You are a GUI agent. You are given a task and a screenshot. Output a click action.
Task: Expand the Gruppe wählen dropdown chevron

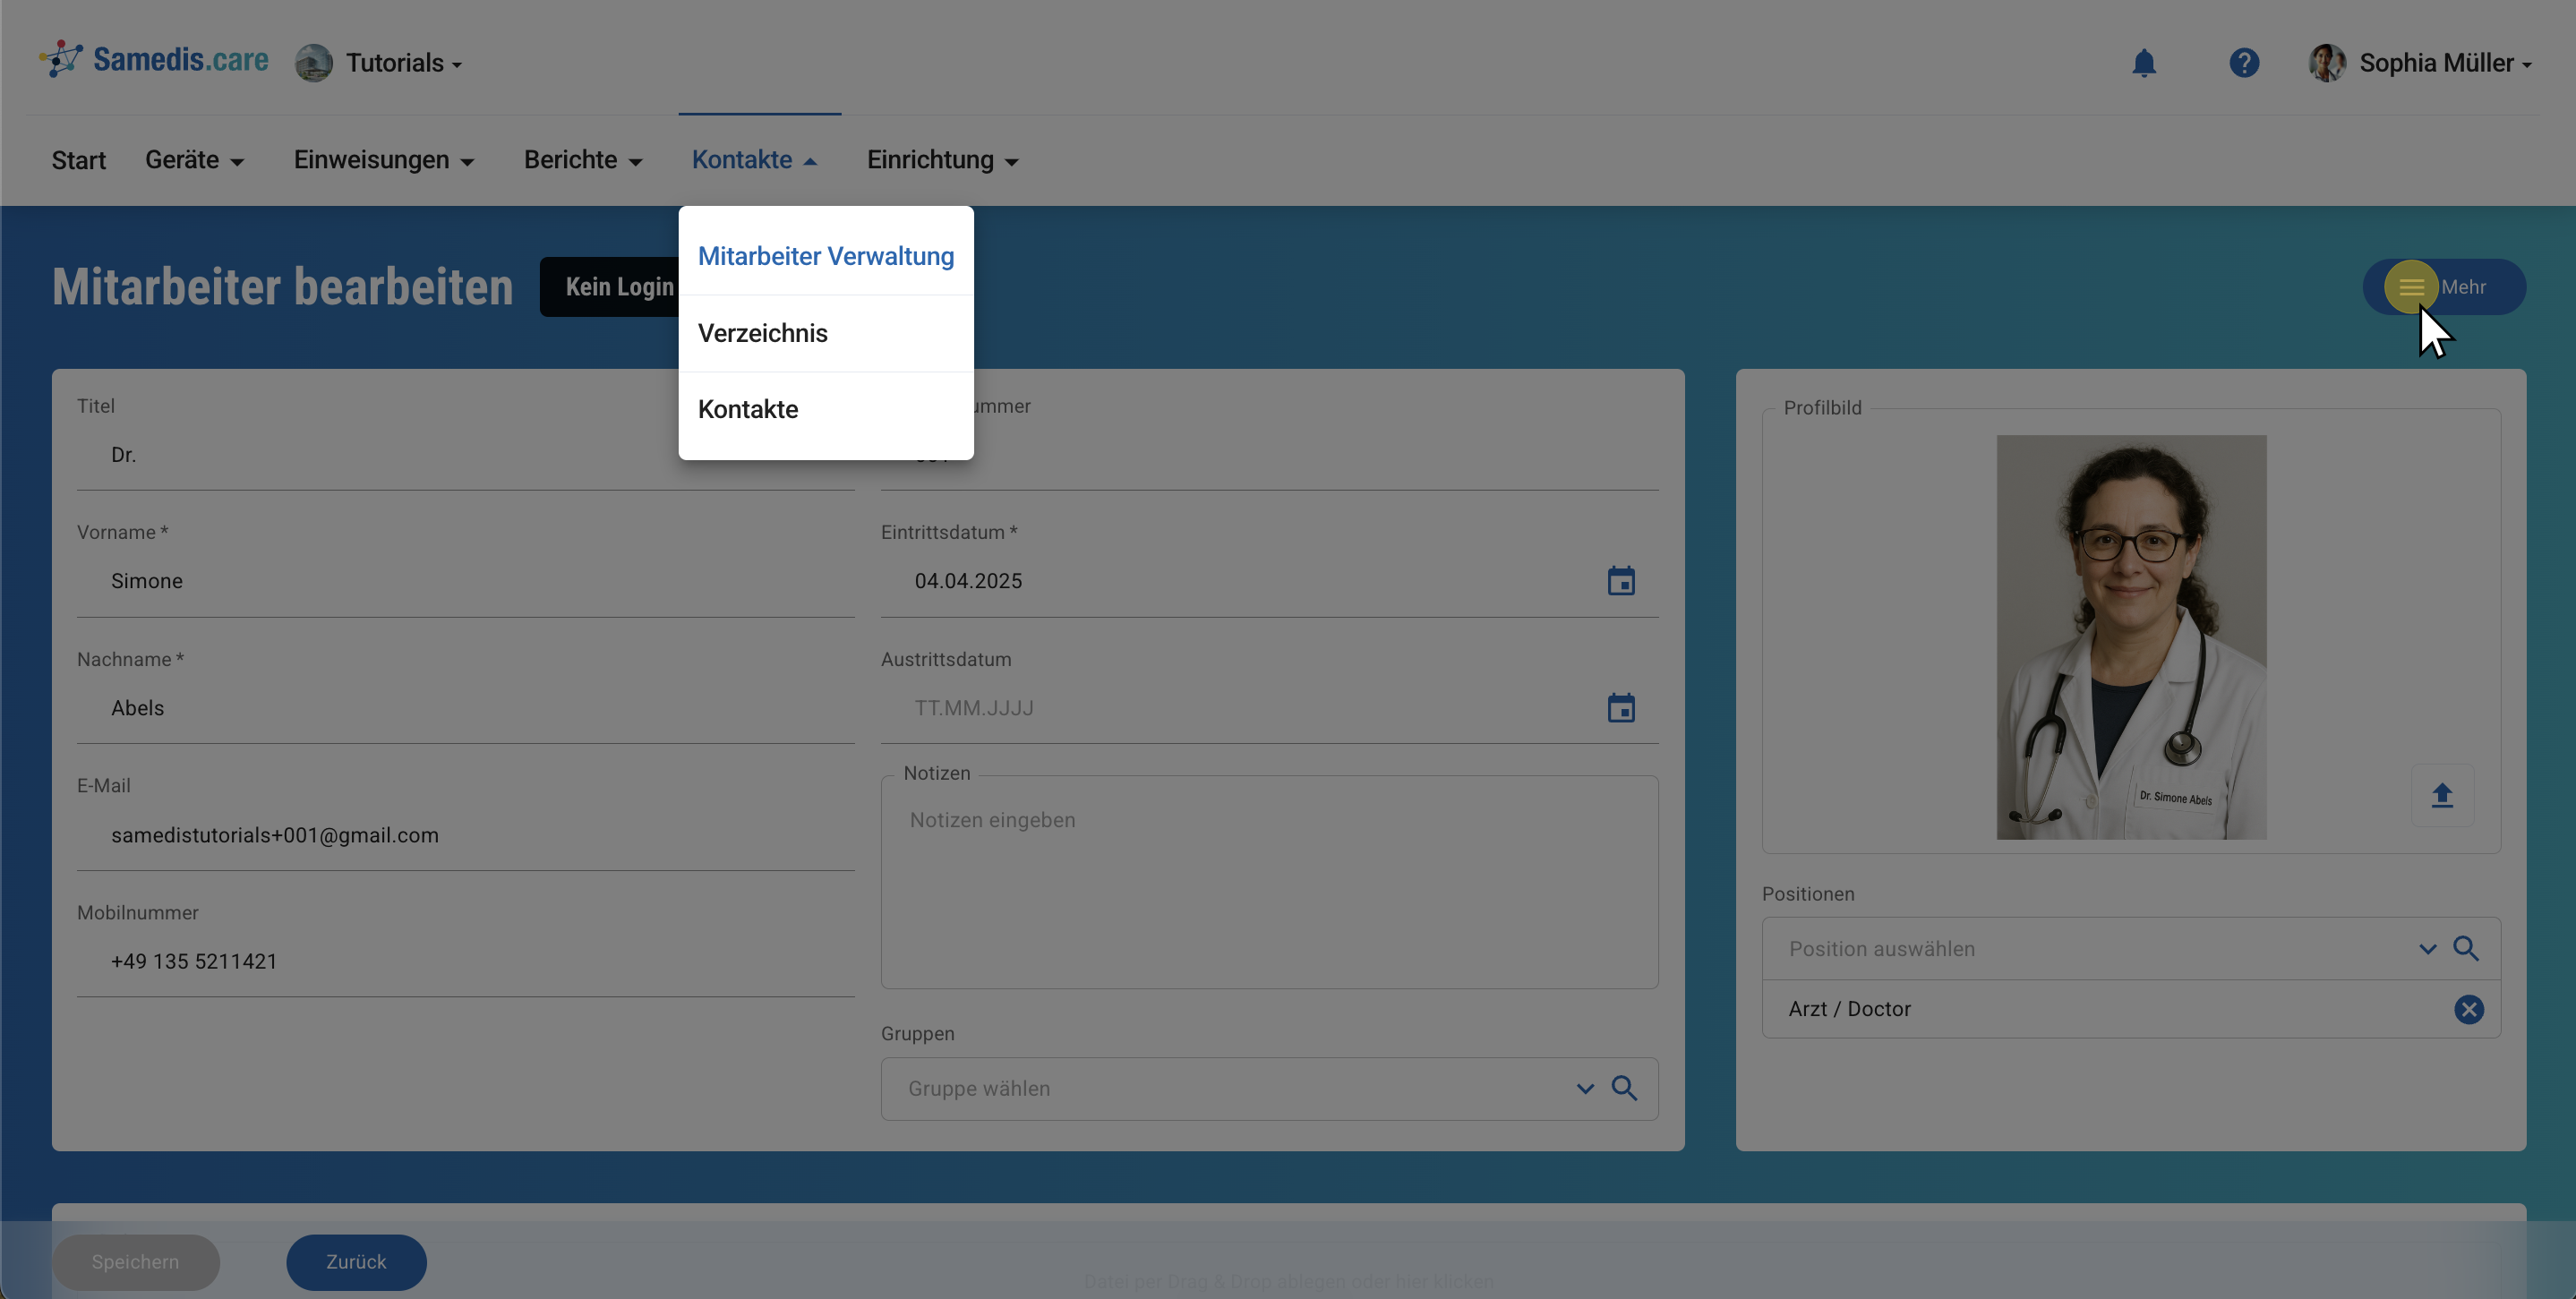click(1584, 1088)
